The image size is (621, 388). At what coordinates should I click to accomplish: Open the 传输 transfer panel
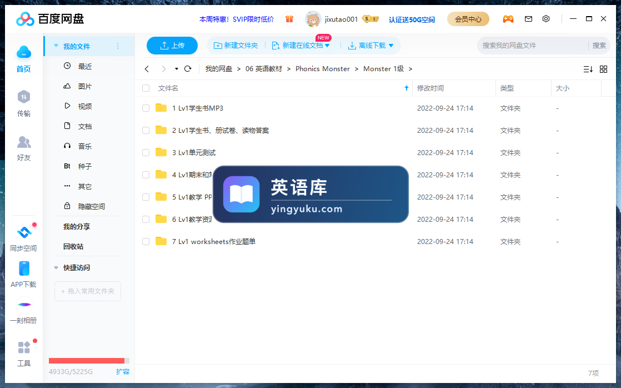[24, 103]
